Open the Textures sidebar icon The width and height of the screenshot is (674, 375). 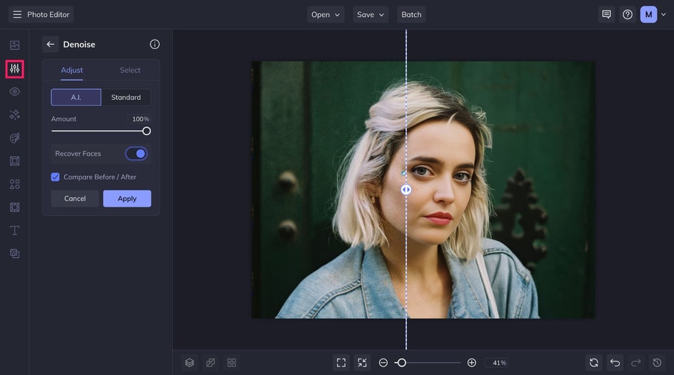(x=14, y=254)
